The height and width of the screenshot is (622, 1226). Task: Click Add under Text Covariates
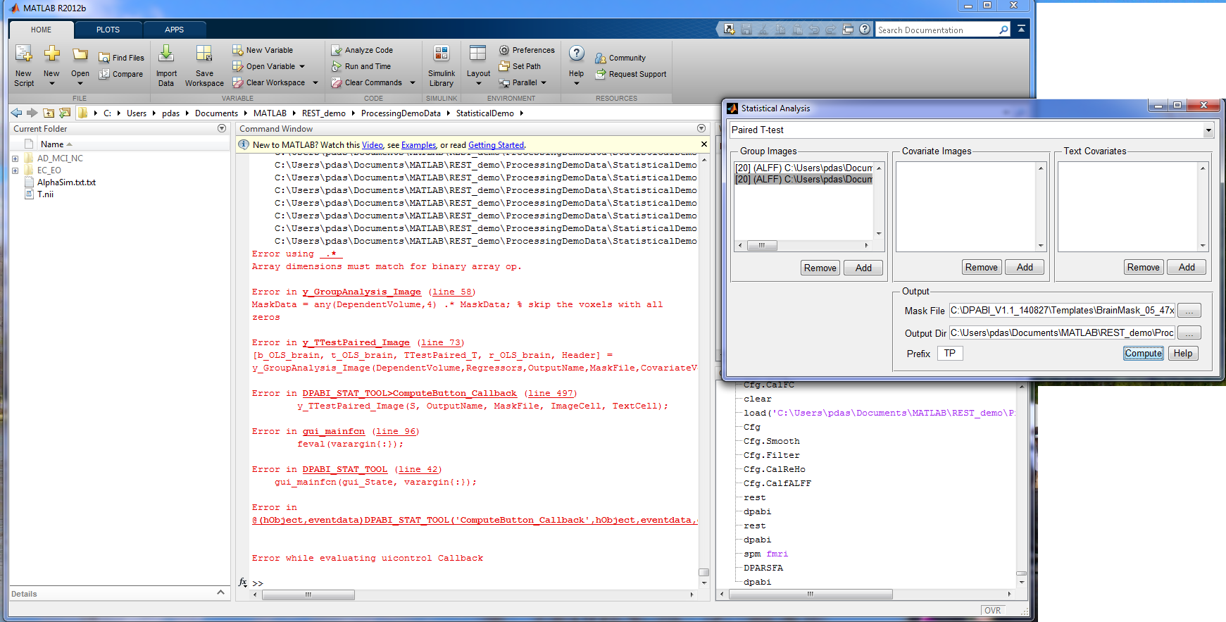[x=1187, y=267]
